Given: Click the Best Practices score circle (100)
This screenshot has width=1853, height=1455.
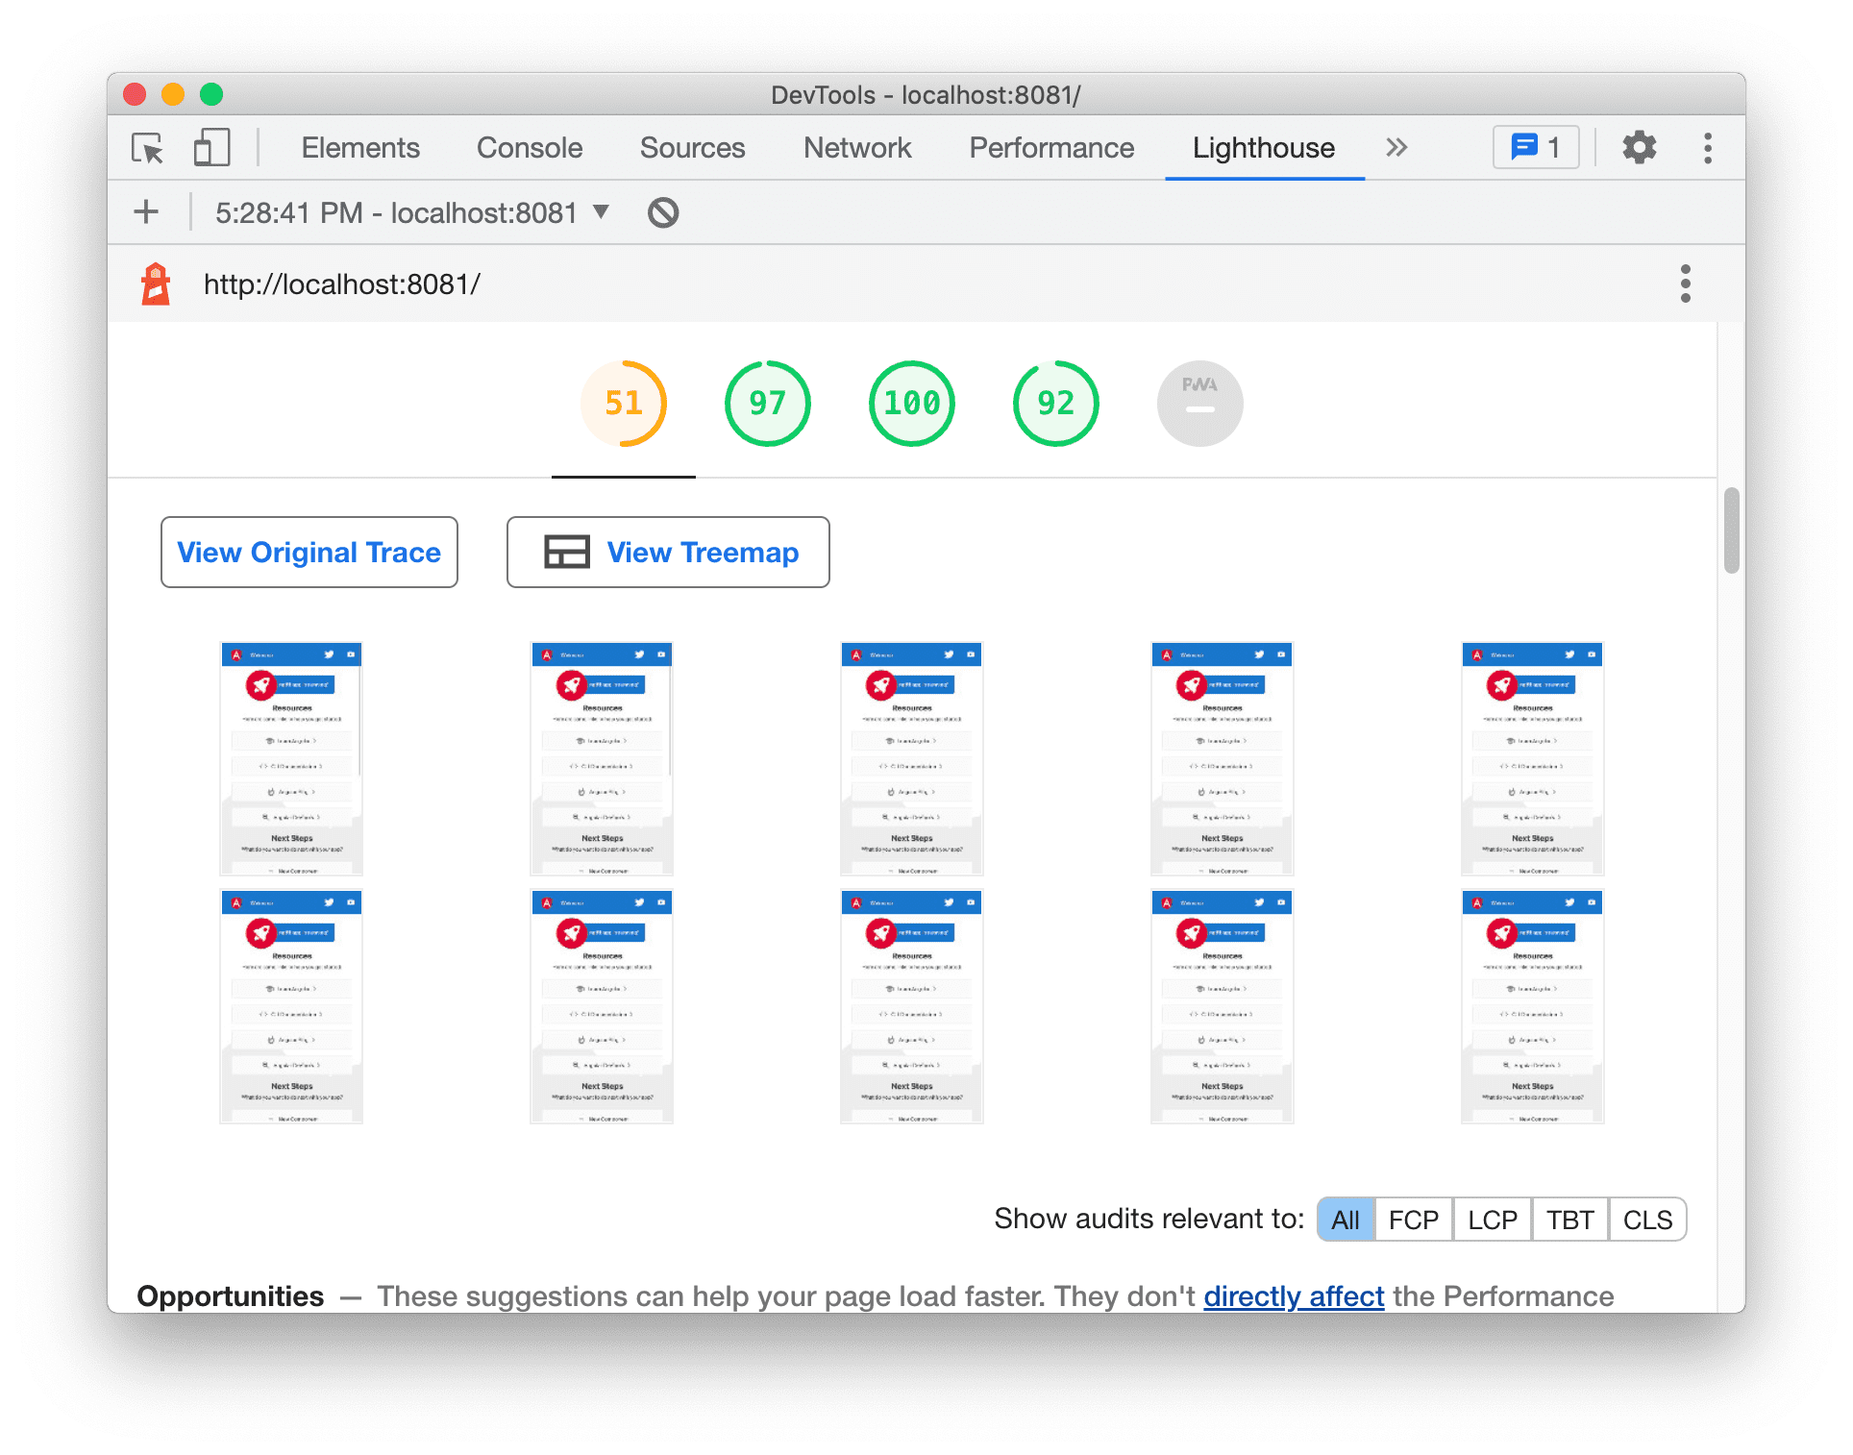Looking at the screenshot, I should pyautogui.click(x=908, y=404).
